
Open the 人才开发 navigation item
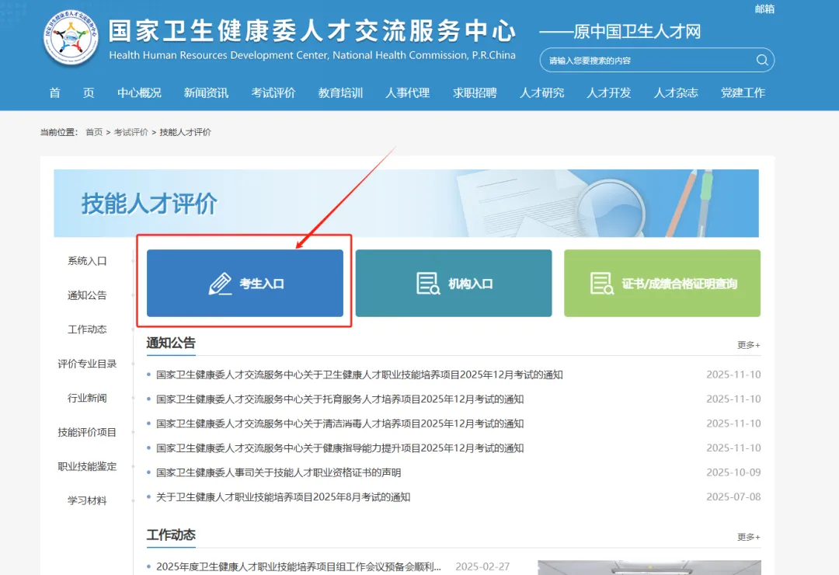609,92
